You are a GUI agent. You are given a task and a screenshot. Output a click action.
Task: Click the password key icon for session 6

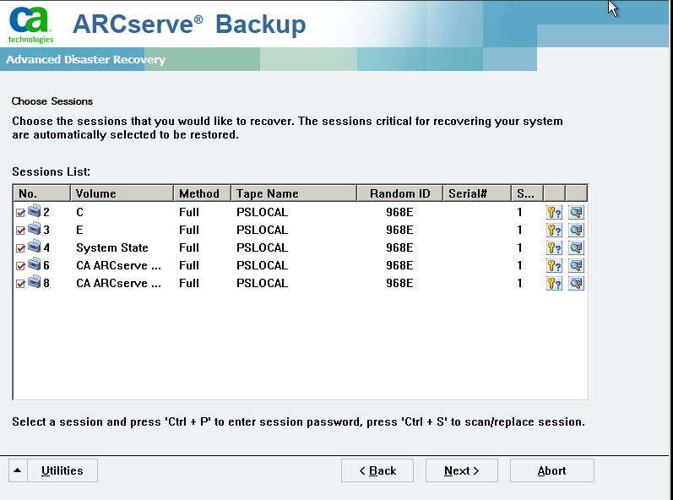(554, 265)
